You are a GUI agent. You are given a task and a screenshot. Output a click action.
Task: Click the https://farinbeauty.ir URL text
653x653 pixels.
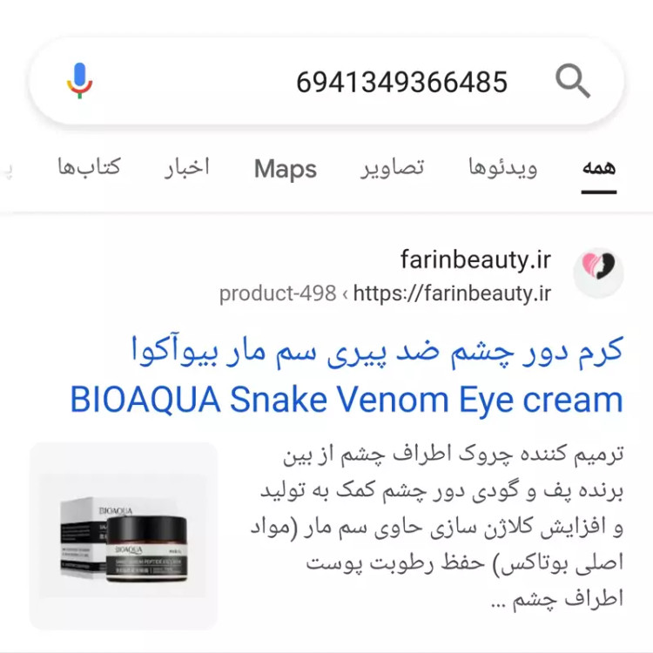[452, 293]
